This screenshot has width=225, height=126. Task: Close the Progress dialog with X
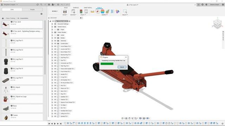[x=126, y=57]
